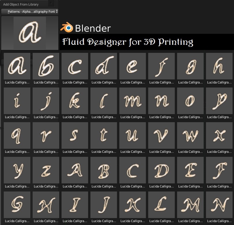Select the lowercase 'z' pattern thumbnail
The image size is (234, 225).
click(x=46, y=170)
